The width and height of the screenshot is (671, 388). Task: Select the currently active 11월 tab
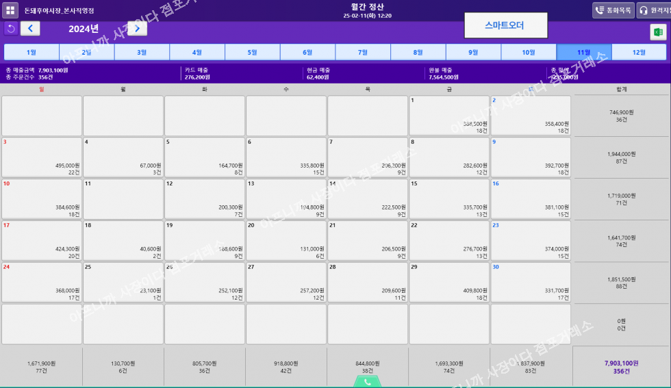[x=583, y=52]
